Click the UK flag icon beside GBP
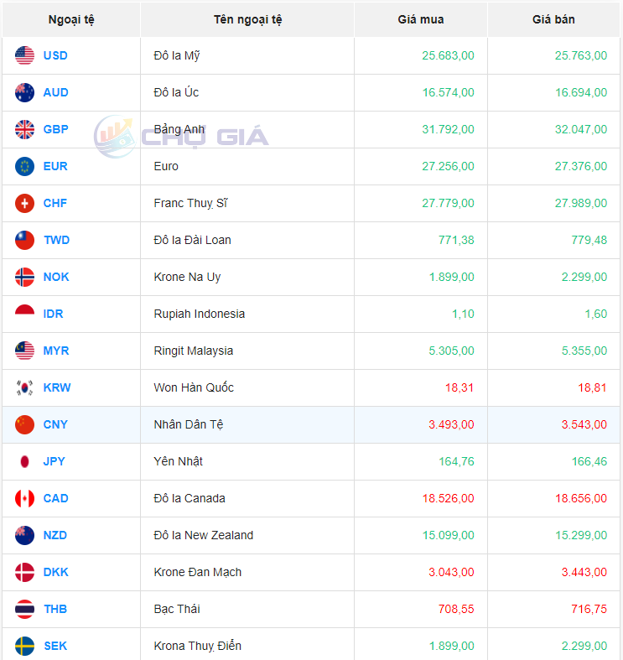 pyautogui.click(x=24, y=129)
